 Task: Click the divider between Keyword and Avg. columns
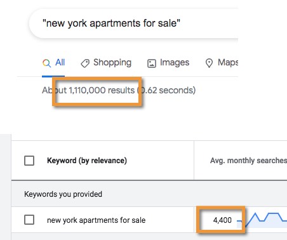[x=194, y=160]
